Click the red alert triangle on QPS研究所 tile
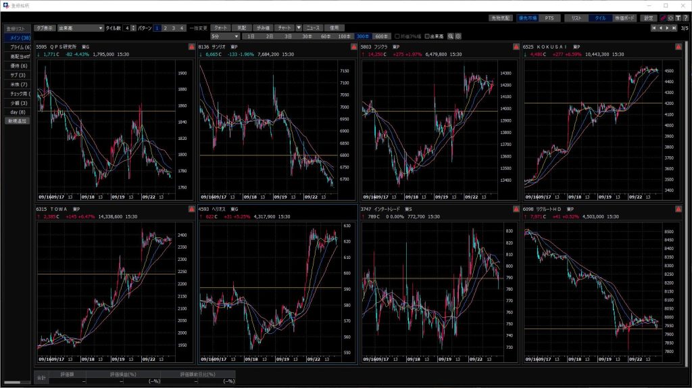 point(192,47)
